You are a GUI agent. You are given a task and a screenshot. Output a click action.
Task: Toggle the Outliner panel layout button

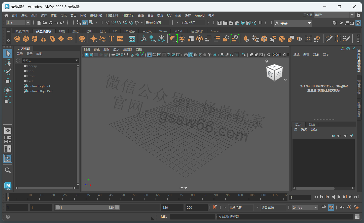pos(8,158)
